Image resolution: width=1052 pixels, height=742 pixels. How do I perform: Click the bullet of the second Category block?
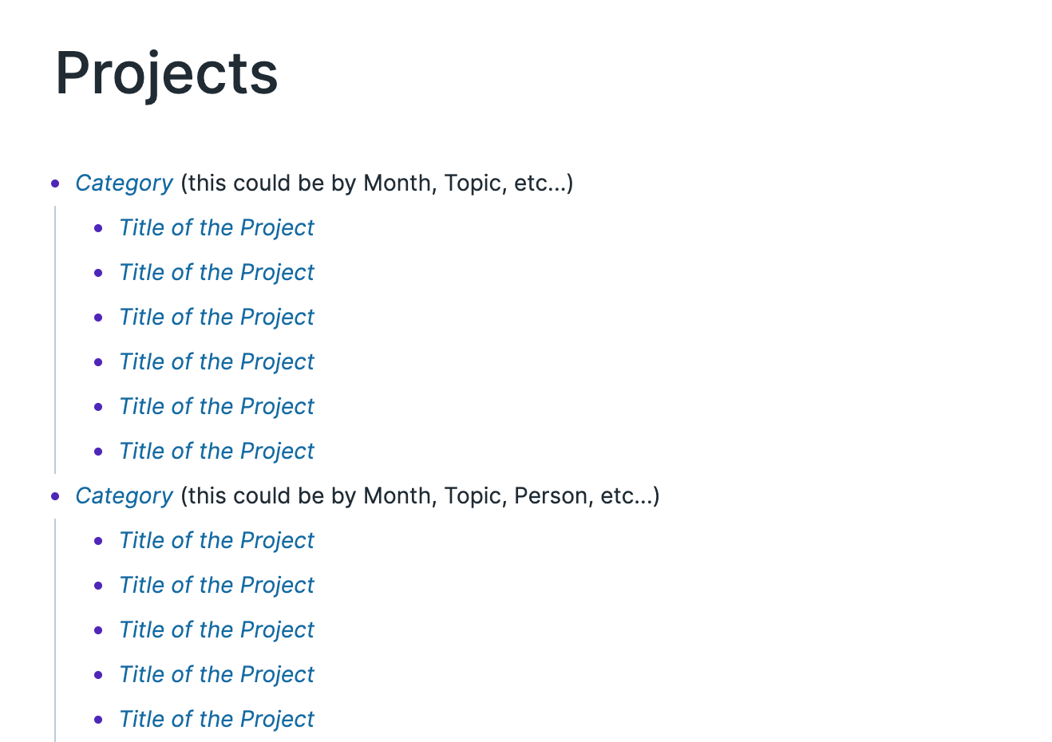pos(55,496)
